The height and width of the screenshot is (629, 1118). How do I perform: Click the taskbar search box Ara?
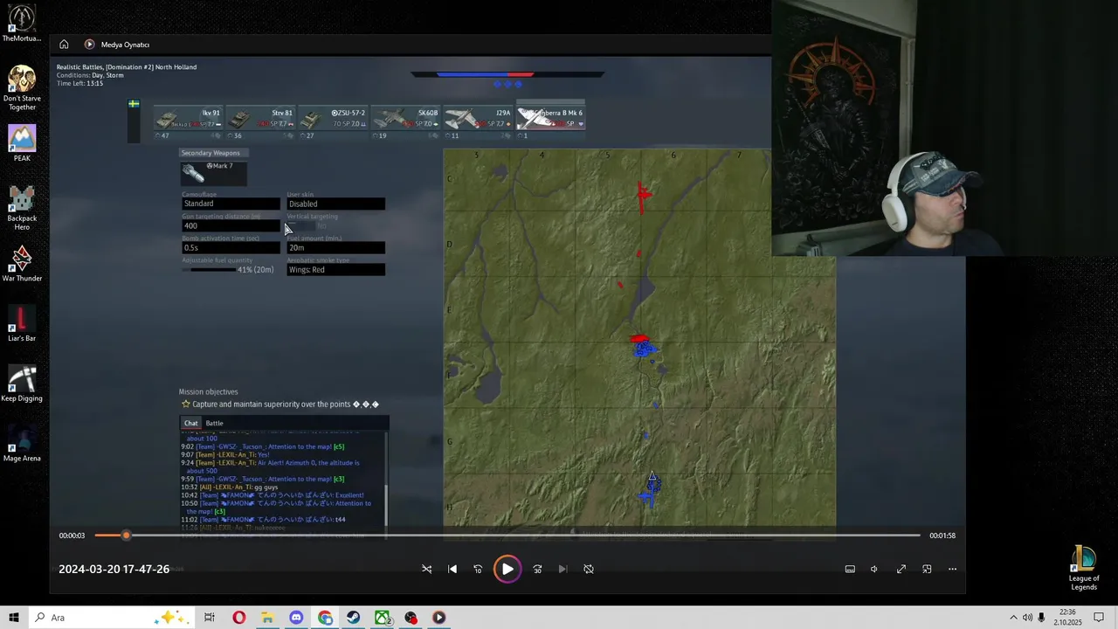[x=114, y=618]
